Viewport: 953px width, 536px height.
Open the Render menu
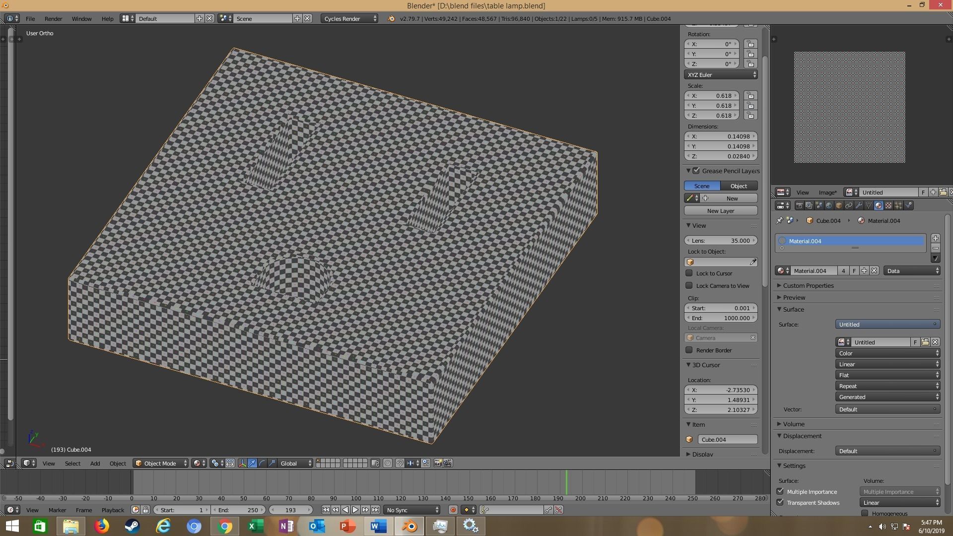[53, 18]
